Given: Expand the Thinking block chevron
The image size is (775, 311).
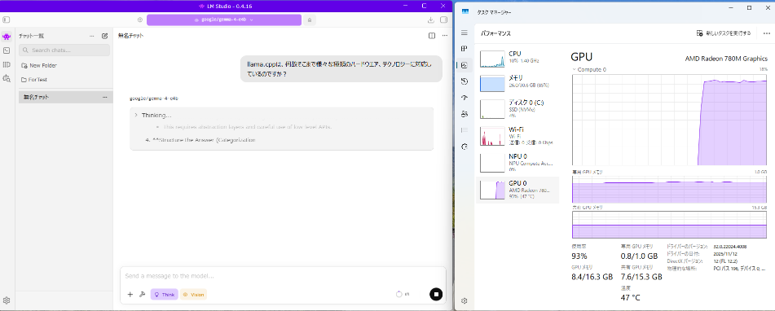Looking at the screenshot, I should pyautogui.click(x=136, y=115).
